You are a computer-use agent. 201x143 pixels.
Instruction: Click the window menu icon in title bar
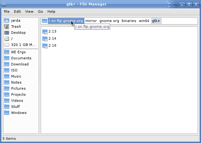click(x=4, y=4)
